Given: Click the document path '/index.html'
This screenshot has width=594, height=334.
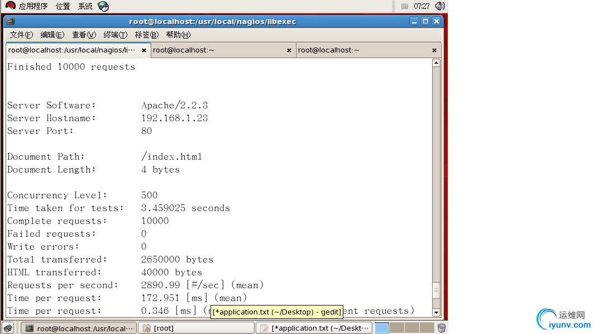Looking at the screenshot, I should [x=171, y=156].
